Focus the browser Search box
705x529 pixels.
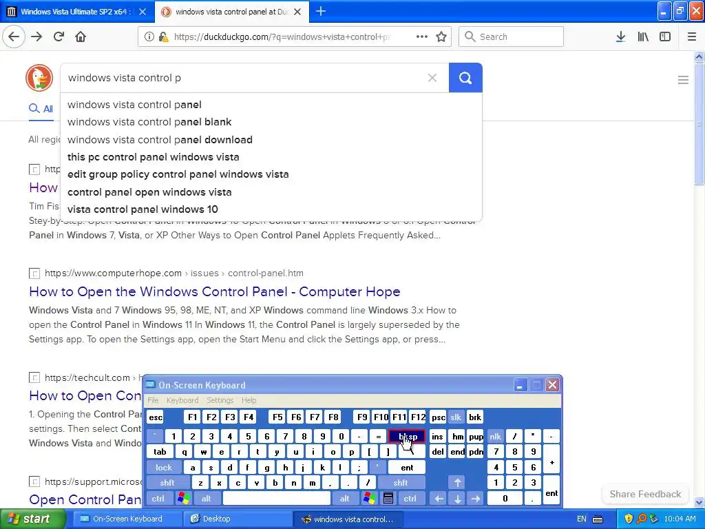click(x=511, y=37)
